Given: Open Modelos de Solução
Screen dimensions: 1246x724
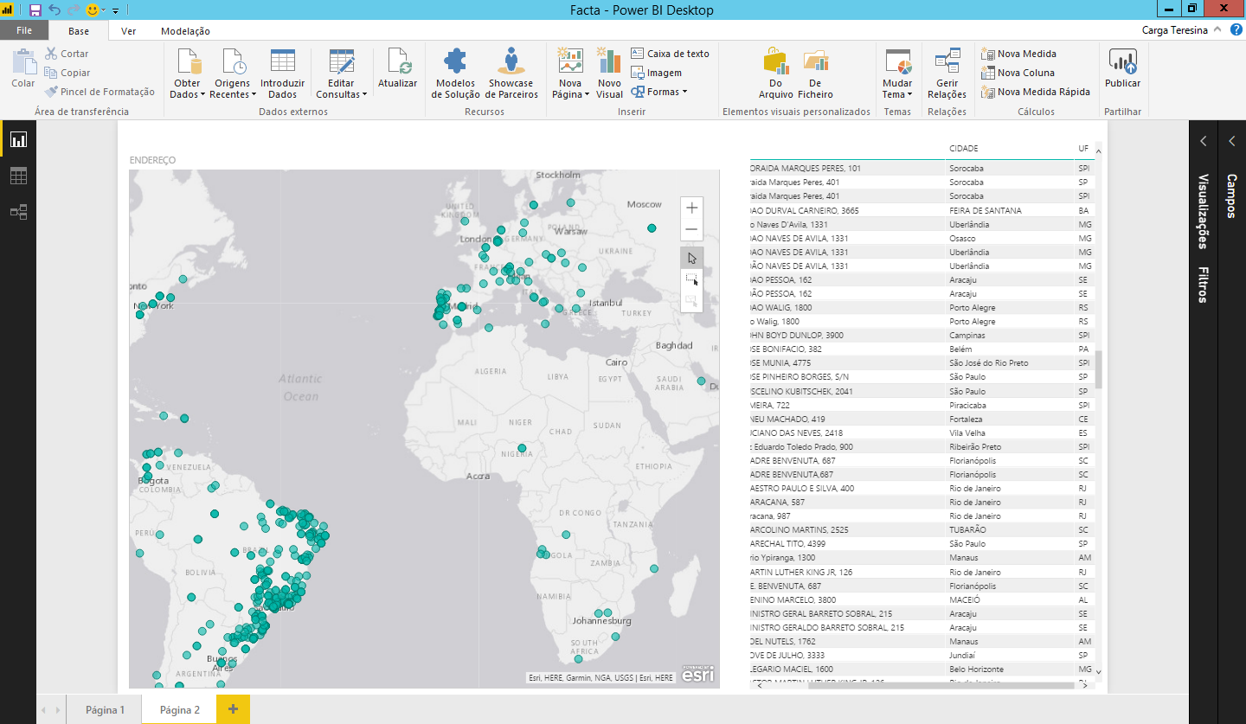Looking at the screenshot, I should coord(456,74).
